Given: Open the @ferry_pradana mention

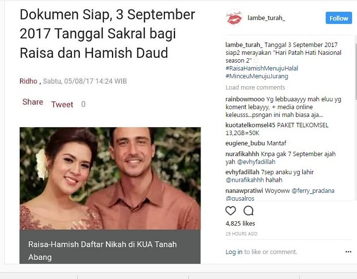Looking at the screenshot, I should (x=313, y=190).
